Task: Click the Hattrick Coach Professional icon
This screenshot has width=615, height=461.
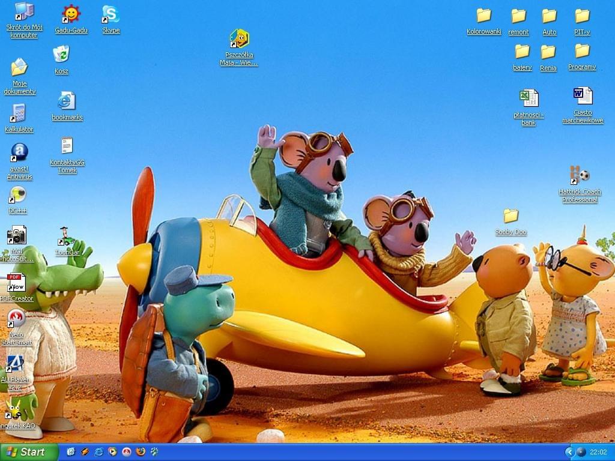Action: point(580,176)
